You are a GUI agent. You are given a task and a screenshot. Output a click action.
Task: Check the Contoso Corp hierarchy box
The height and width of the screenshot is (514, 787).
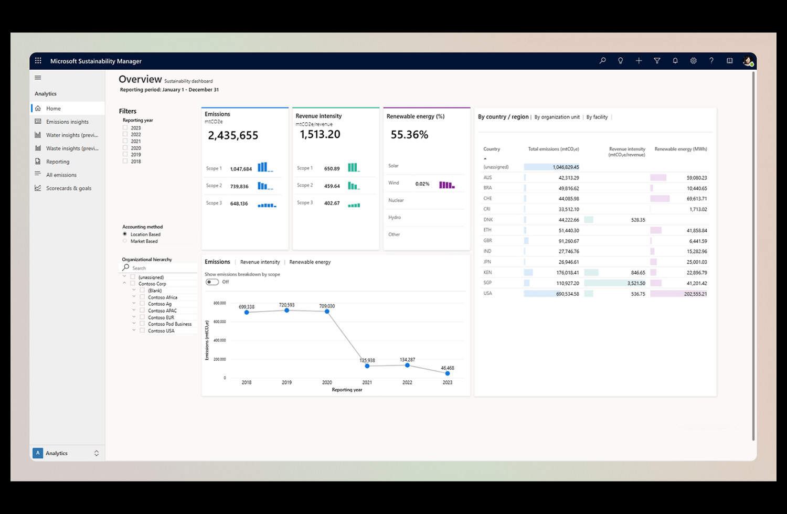point(133,283)
